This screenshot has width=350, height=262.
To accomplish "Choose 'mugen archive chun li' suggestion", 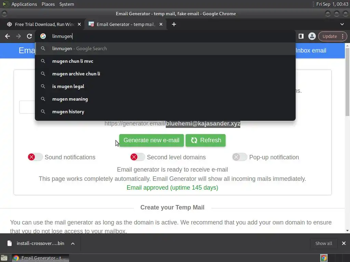I will pyautogui.click(x=165, y=74).
